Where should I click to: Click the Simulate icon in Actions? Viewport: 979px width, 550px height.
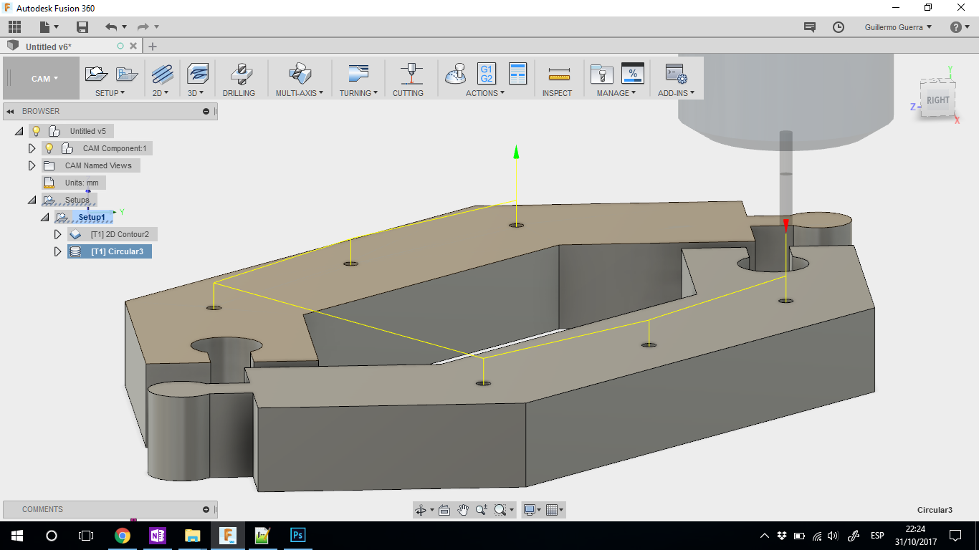(456, 74)
